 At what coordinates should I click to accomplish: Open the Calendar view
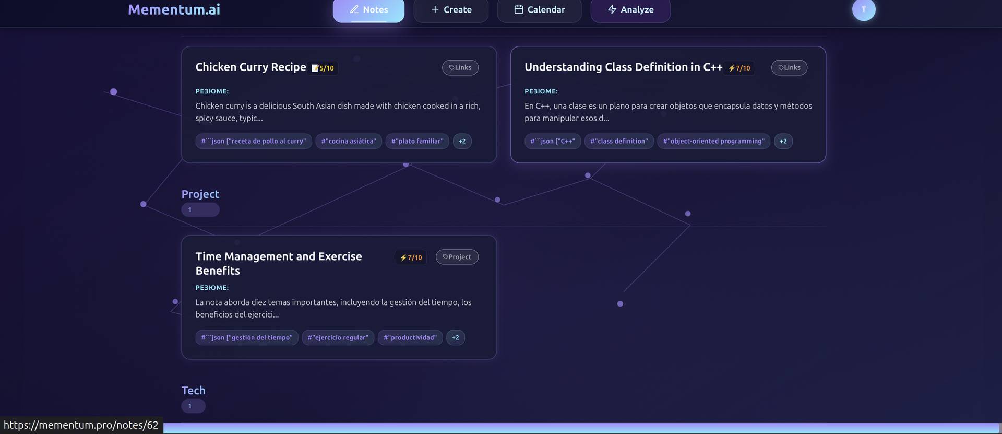coord(539,10)
